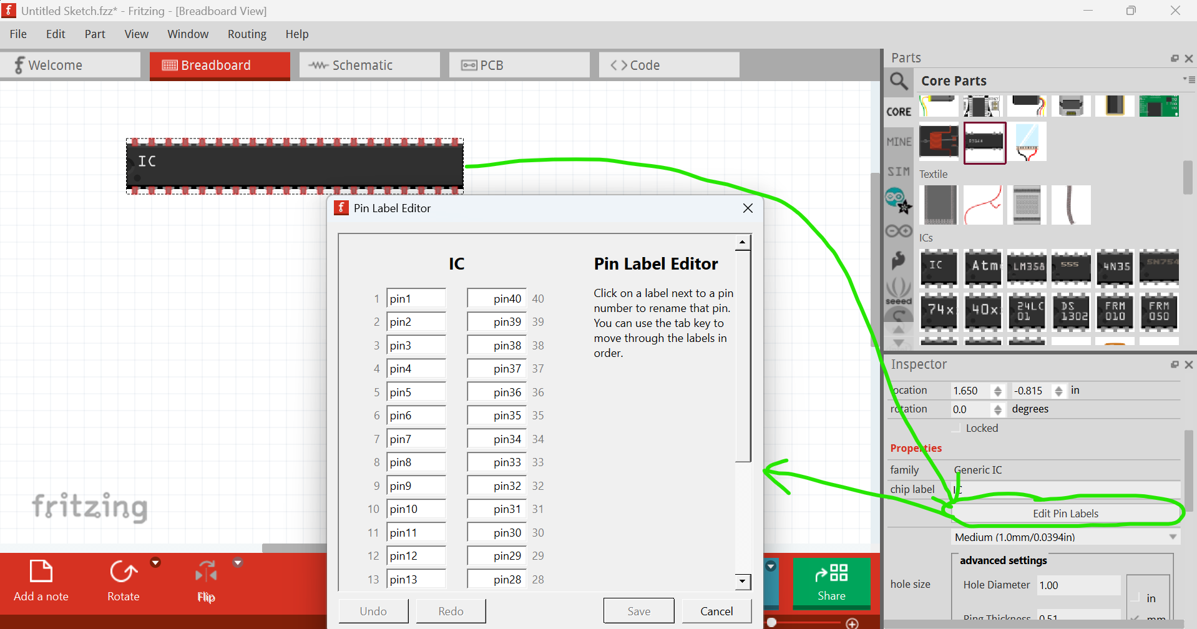Open the Core Parts bin options menu
This screenshot has height=629, width=1197.
[x=1189, y=79]
